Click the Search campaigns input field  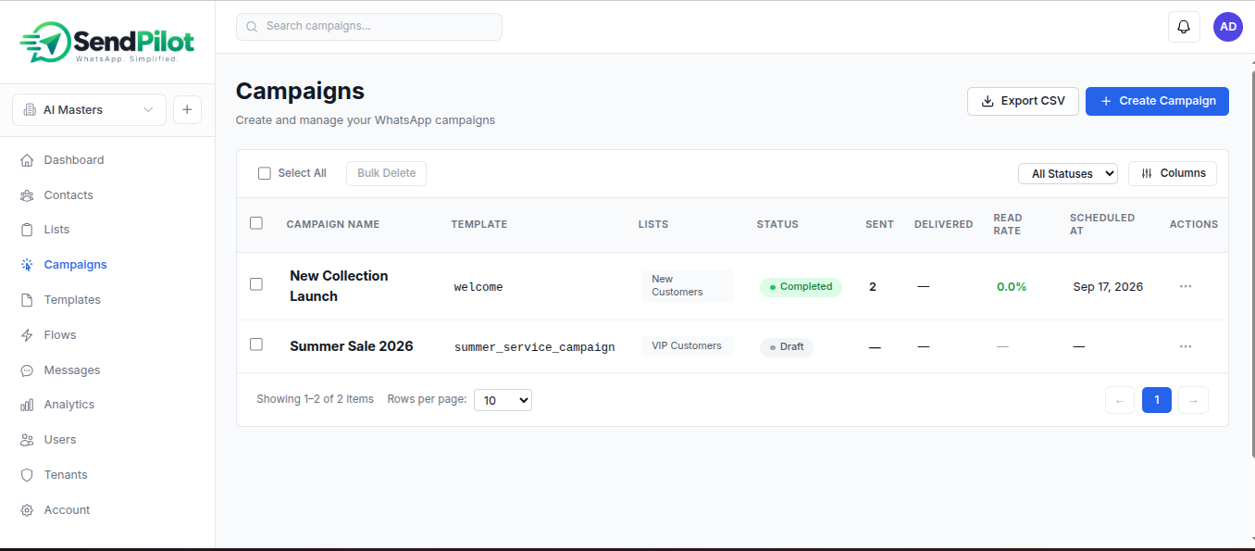(369, 27)
